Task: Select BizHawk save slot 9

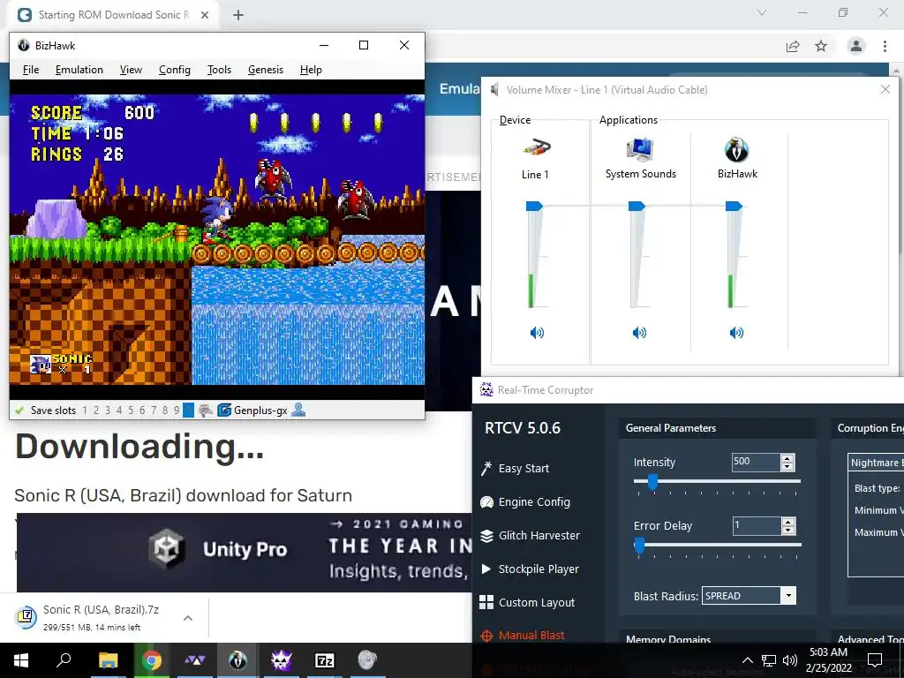Action: point(177,411)
